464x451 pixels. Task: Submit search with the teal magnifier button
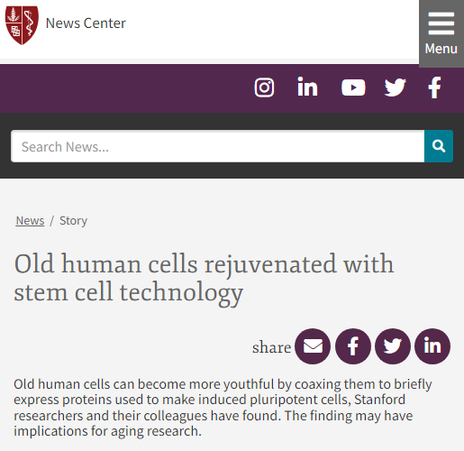point(439,146)
